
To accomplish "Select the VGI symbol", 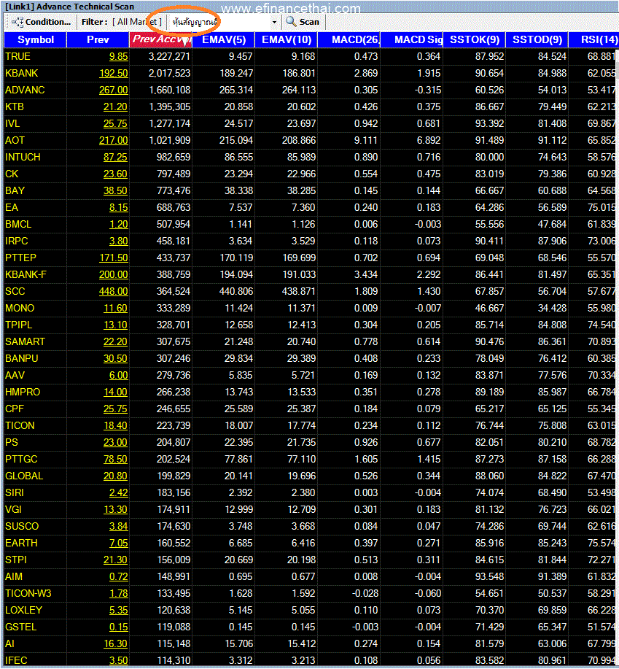I will coord(13,509).
